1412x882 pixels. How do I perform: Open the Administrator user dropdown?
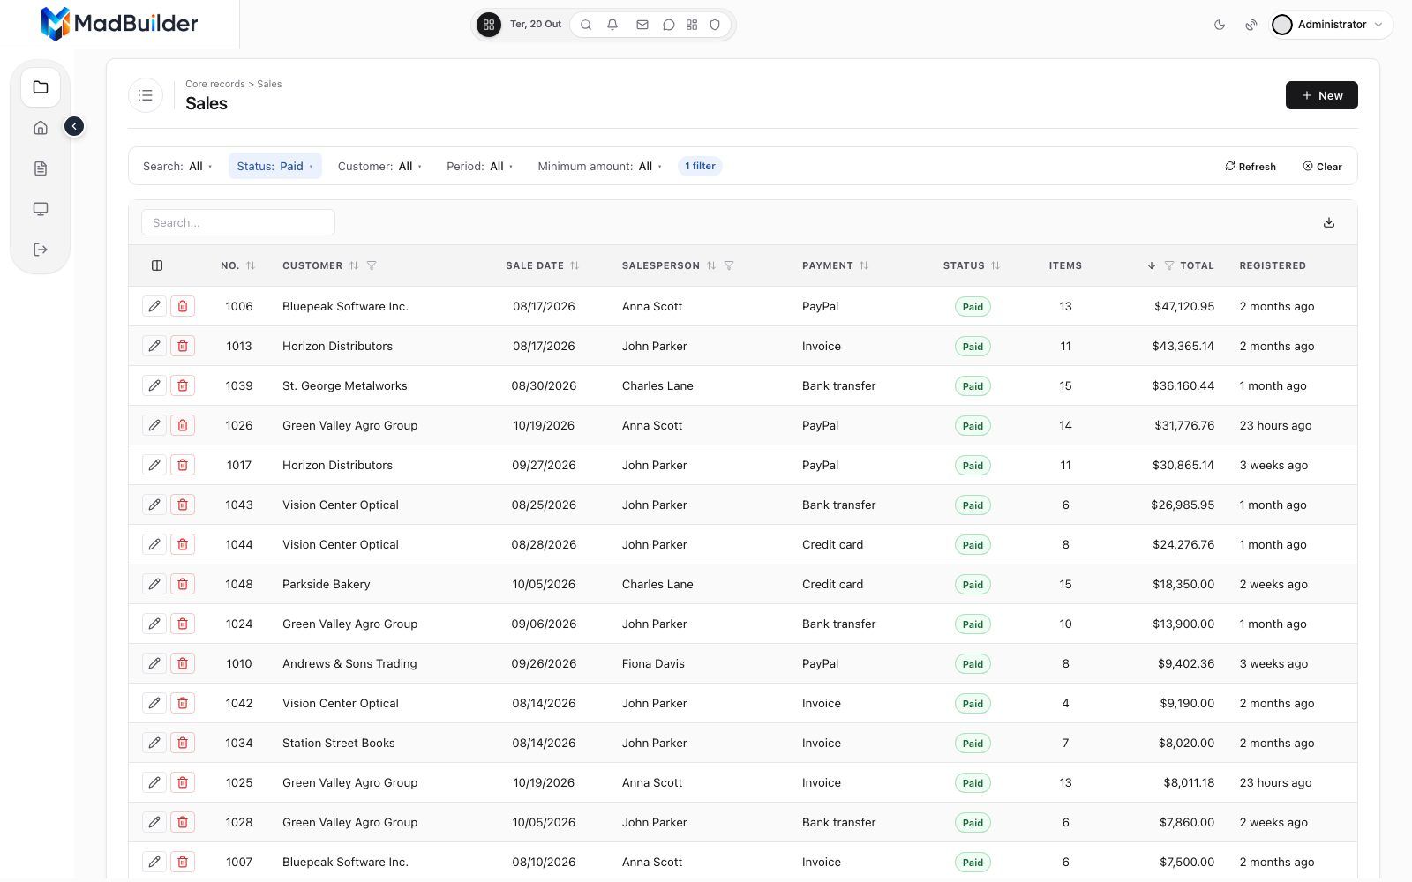click(x=1332, y=25)
